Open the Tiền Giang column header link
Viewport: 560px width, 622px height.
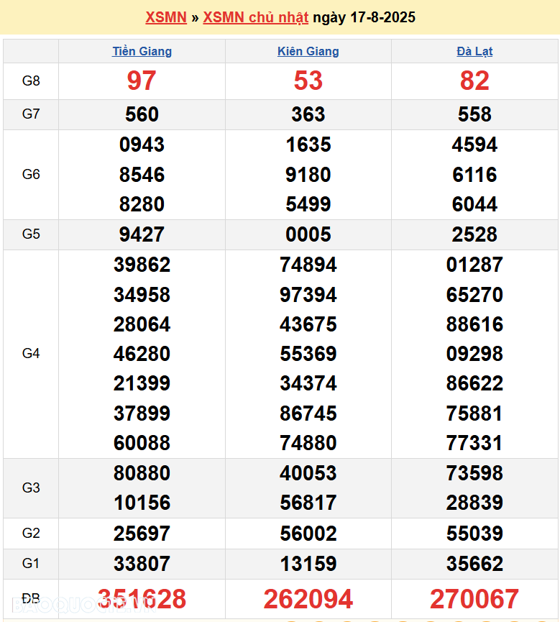[142, 51]
